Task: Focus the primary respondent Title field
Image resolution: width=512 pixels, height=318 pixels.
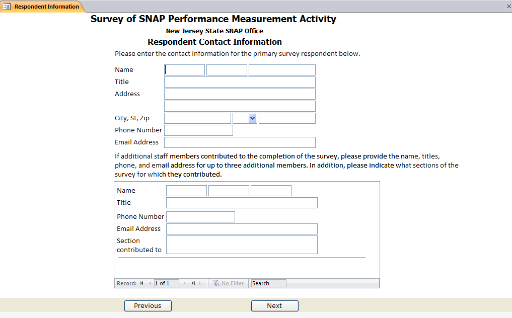Action: (240, 82)
